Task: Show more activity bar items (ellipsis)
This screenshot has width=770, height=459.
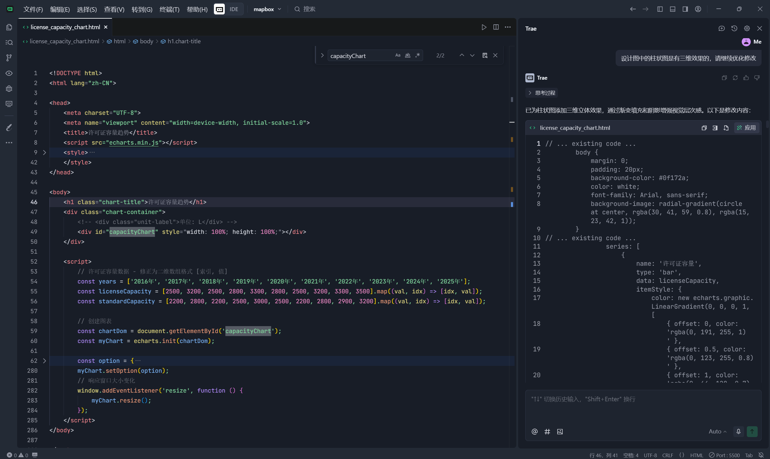Action: coord(9,142)
